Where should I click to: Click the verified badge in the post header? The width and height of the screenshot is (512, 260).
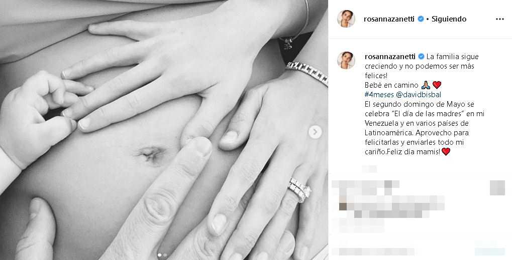[x=421, y=19]
